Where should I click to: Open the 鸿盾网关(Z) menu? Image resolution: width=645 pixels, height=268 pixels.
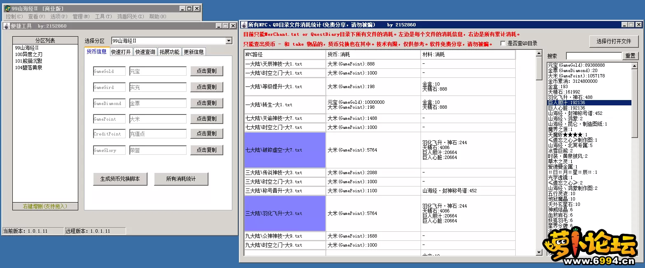click(131, 16)
